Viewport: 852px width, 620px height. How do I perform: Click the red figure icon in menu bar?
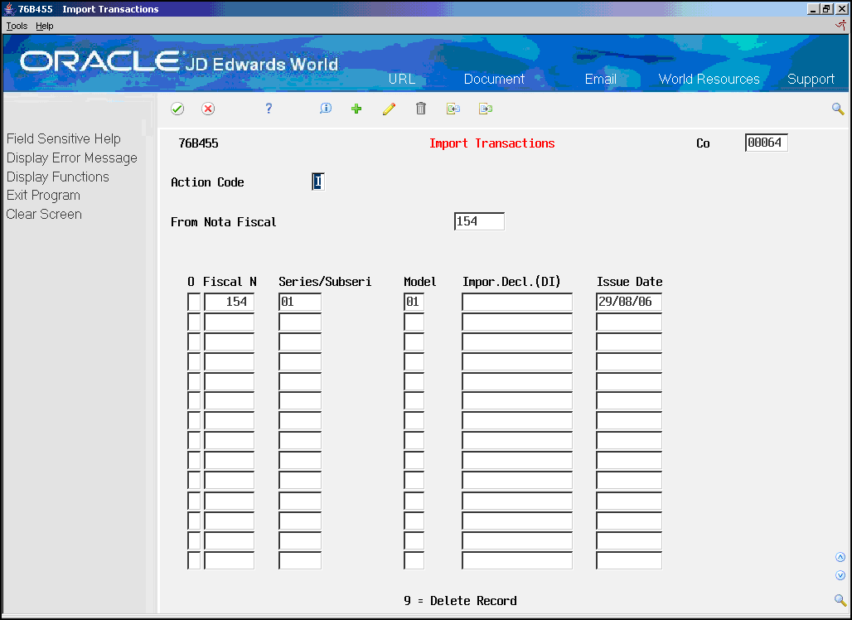840,25
